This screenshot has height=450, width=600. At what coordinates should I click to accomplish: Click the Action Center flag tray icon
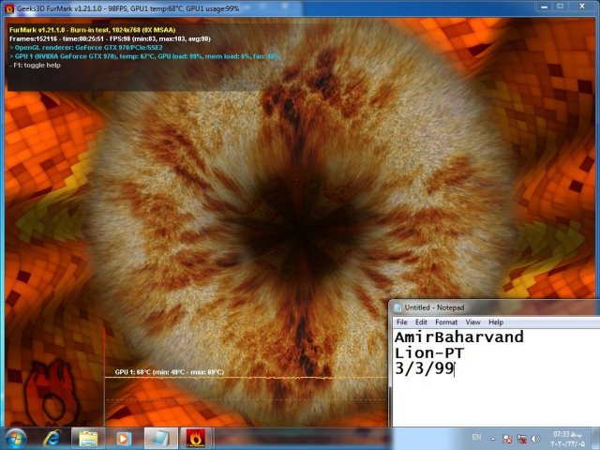[x=507, y=439]
